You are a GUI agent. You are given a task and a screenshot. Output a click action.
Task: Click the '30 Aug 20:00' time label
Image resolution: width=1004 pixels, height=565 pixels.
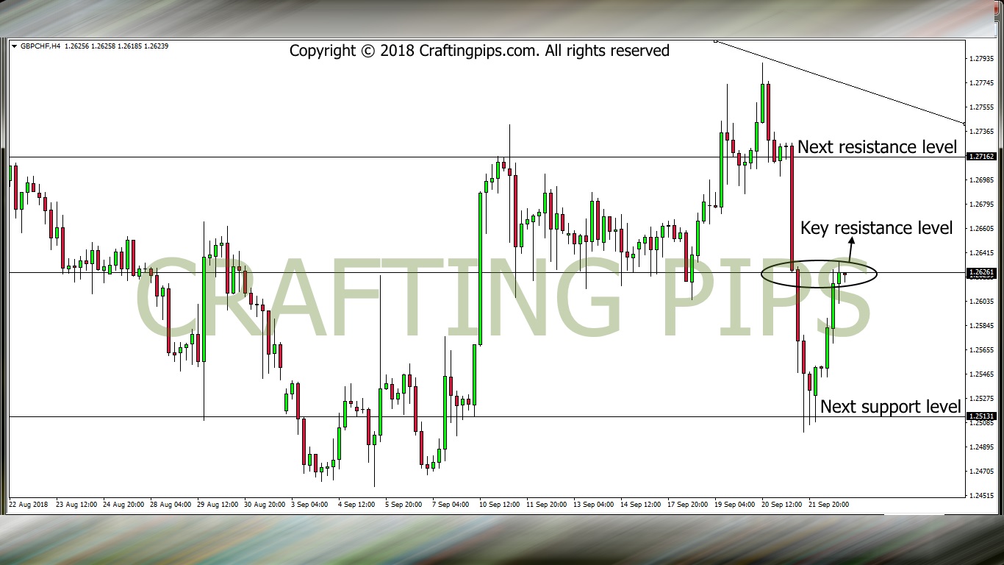pyautogui.click(x=265, y=505)
